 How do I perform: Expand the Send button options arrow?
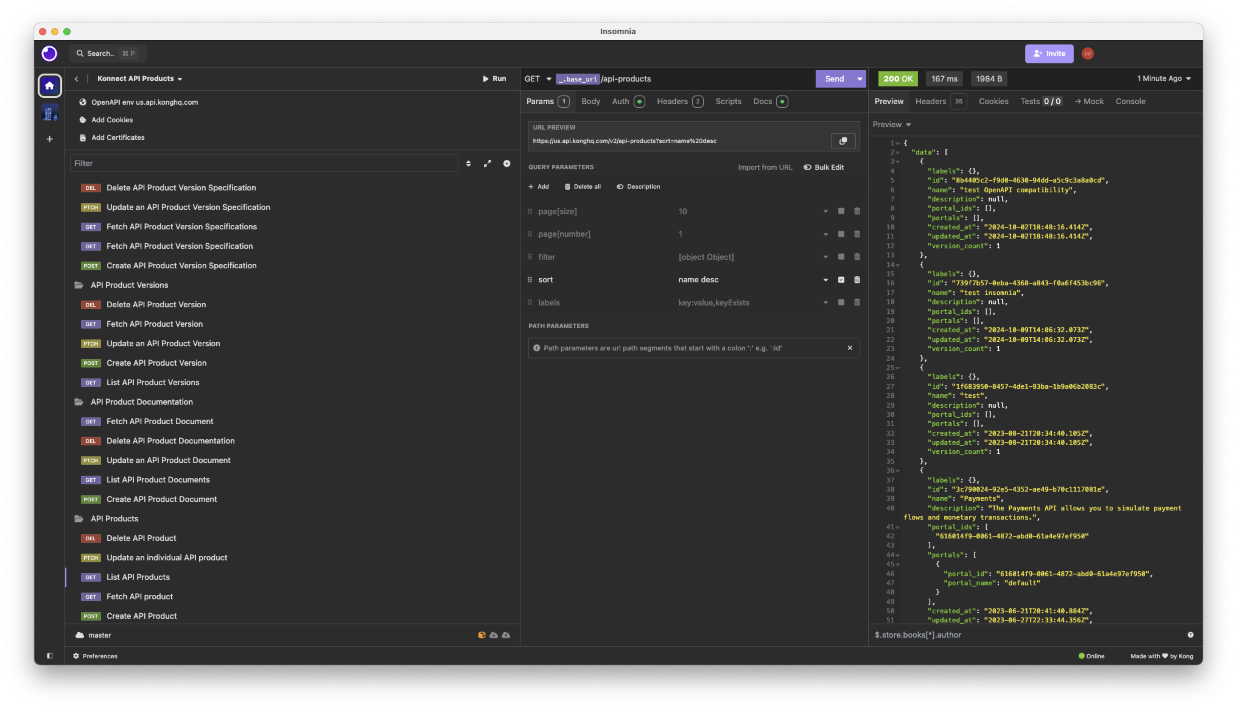(860, 78)
